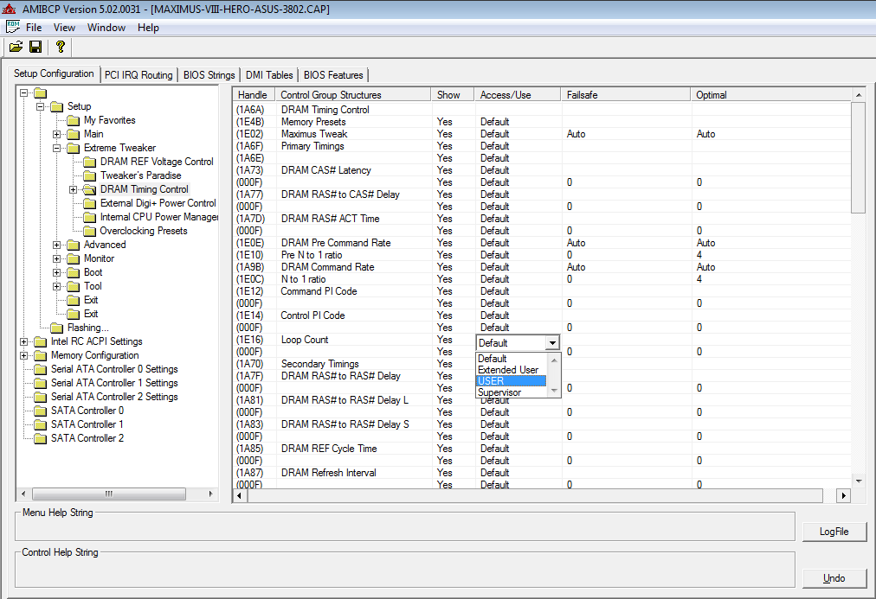
Task: Select DRAM CAS# Latency row
Action: coord(325,170)
